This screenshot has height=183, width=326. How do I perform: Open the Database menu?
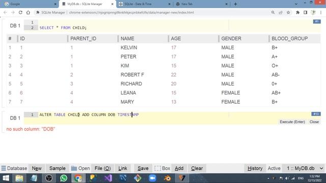14,168
